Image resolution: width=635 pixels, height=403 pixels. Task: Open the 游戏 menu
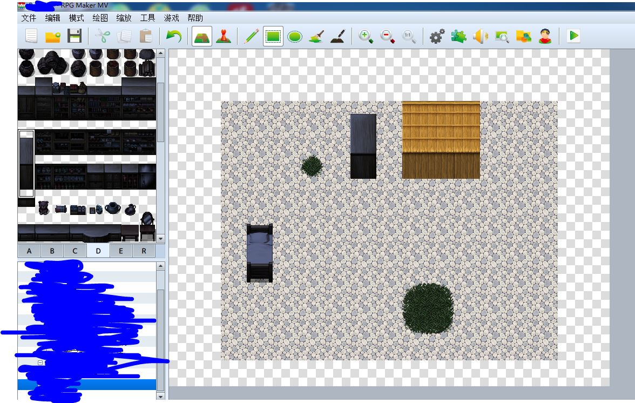[171, 18]
